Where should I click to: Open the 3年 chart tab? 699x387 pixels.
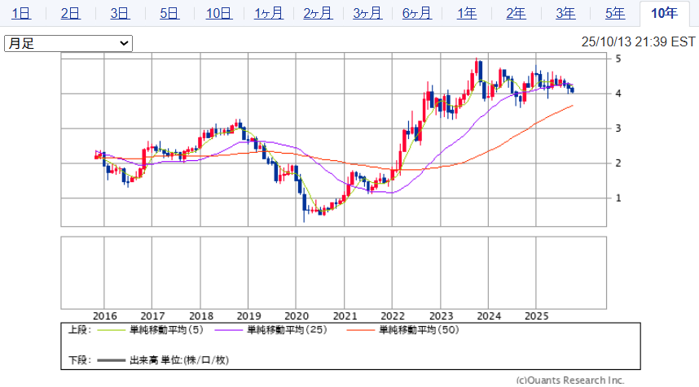pos(565,13)
